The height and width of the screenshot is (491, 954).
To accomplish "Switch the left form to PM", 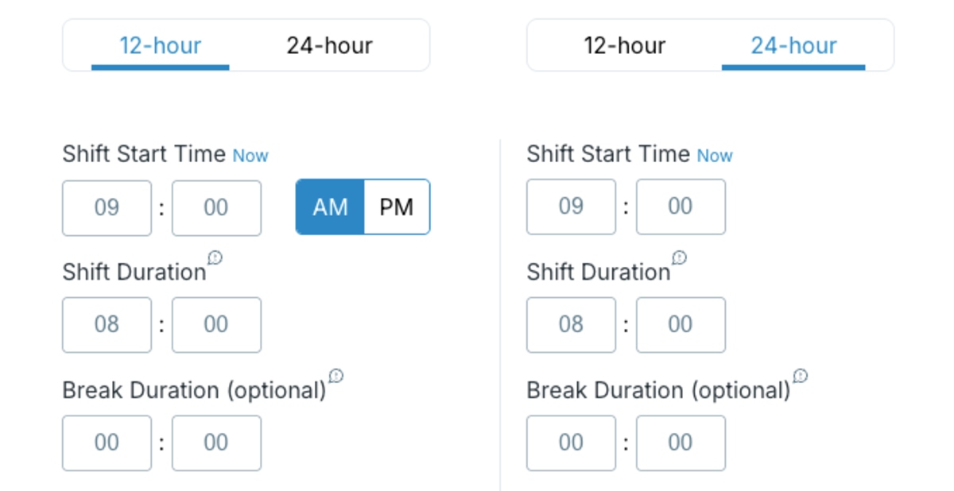I will [x=395, y=207].
